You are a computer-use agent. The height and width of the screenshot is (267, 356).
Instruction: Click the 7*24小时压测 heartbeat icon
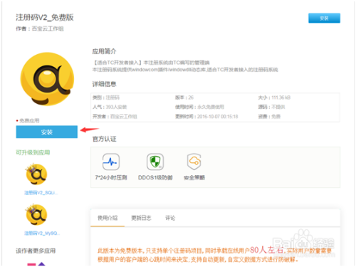(x=111, y=162)
